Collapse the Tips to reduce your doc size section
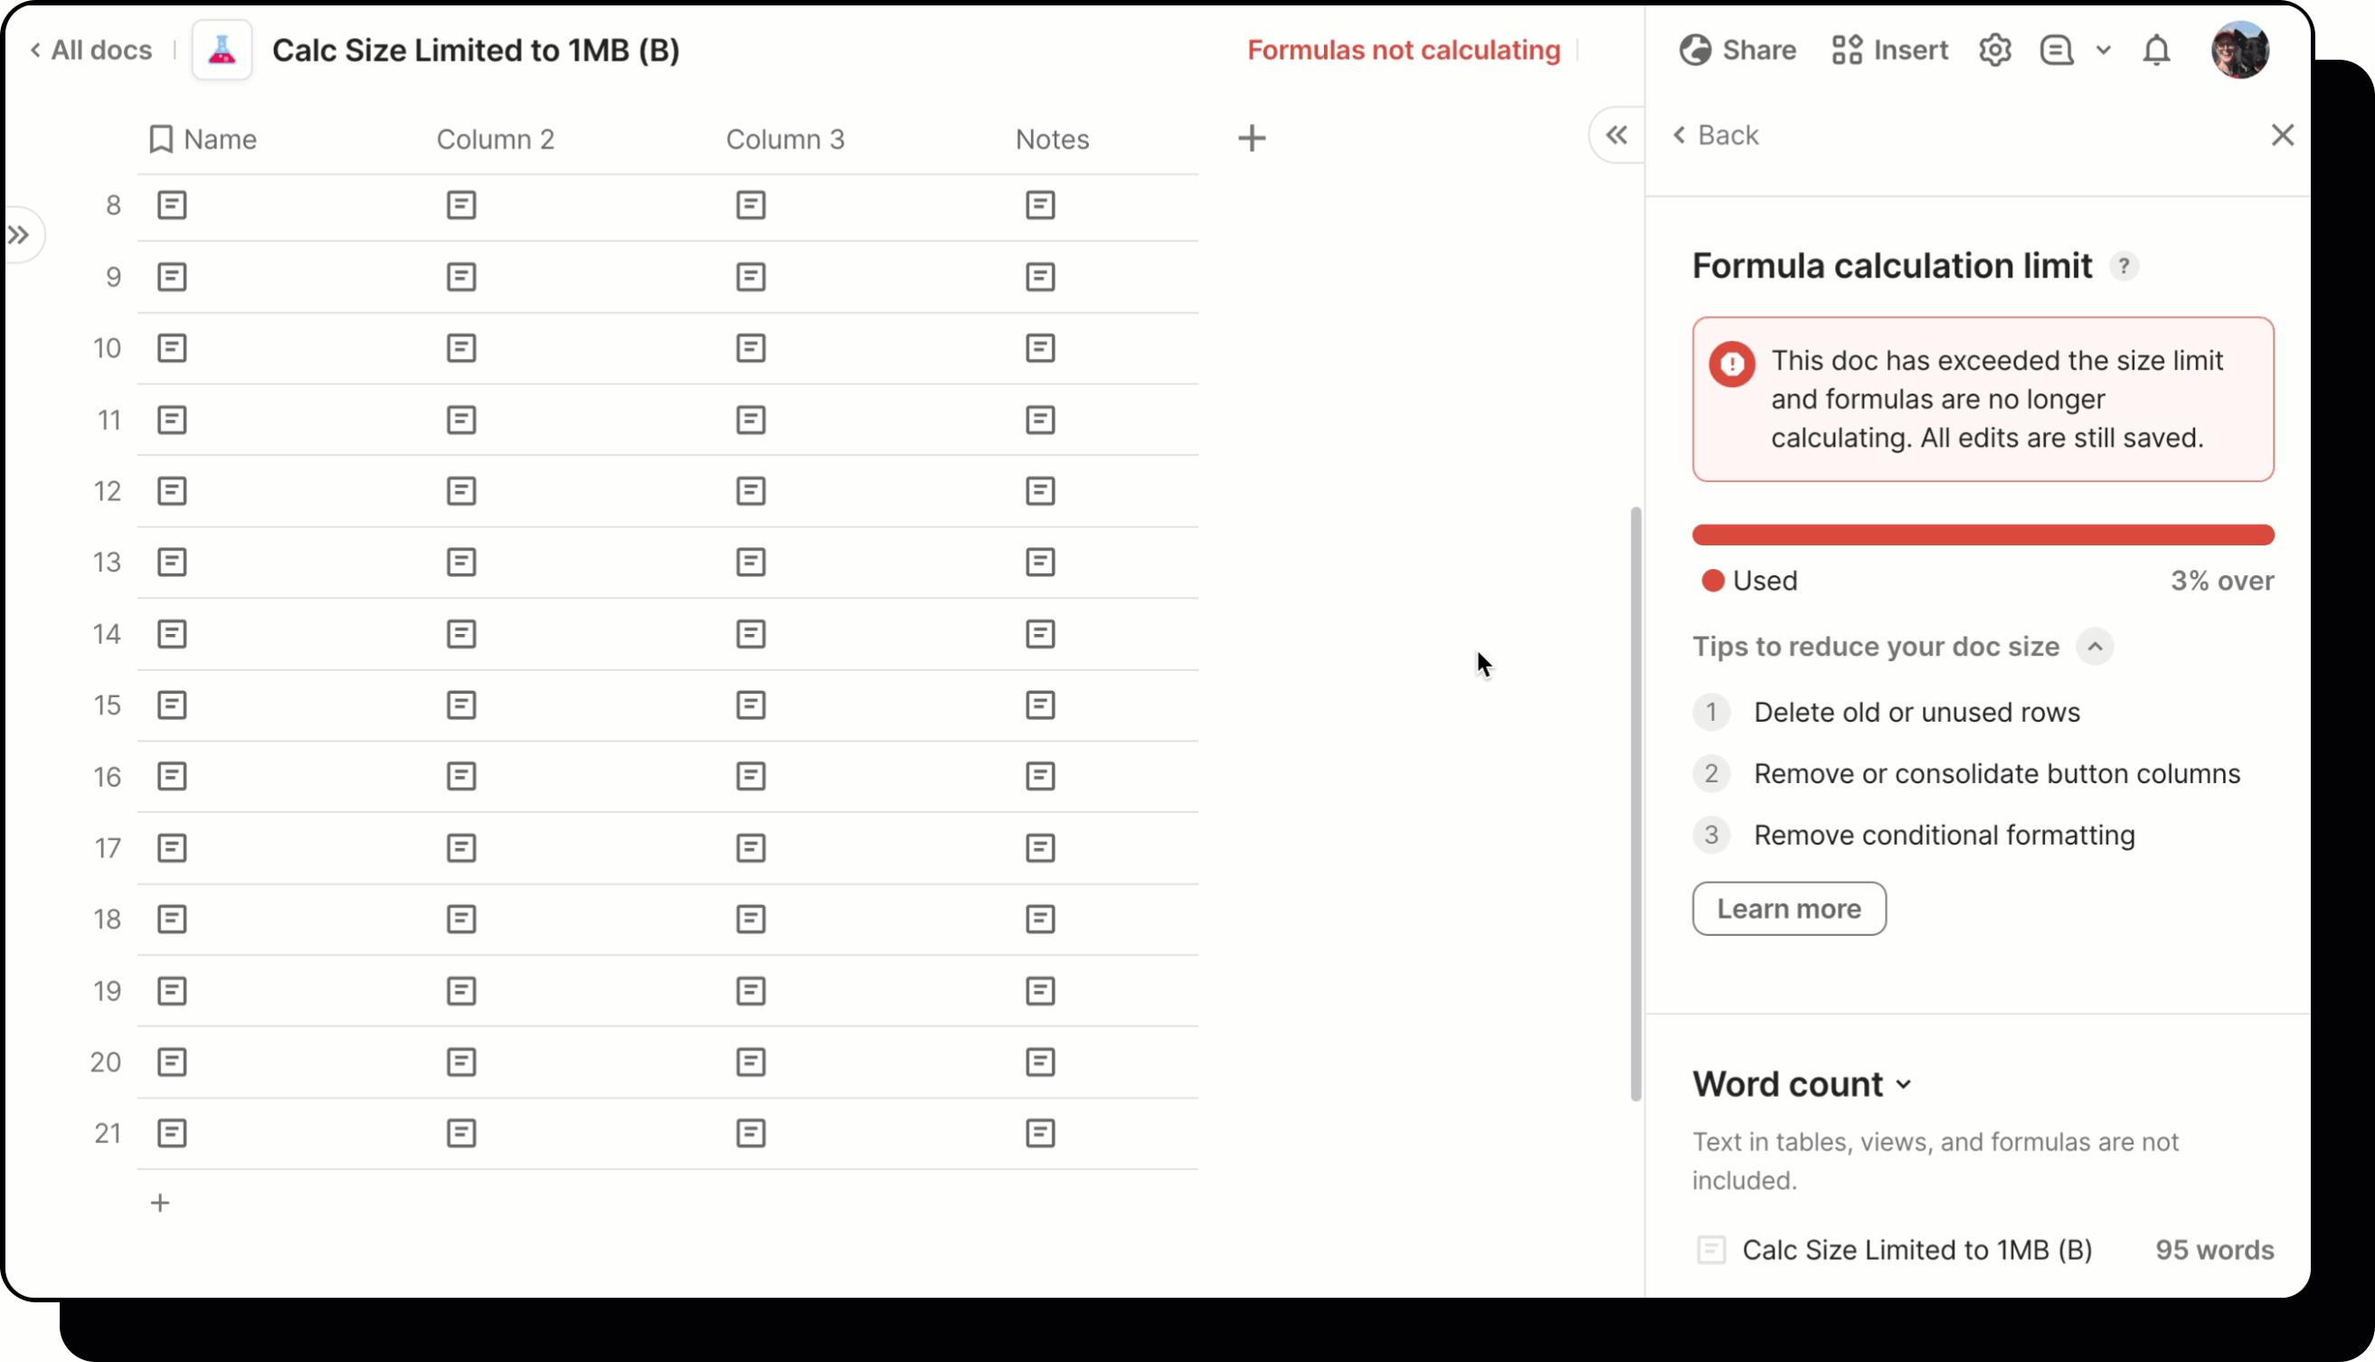Image resolution: width=2375 pixels, height=1362 pixels. (2096, 647)
